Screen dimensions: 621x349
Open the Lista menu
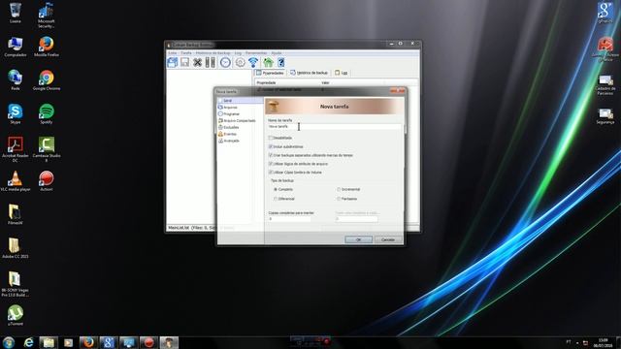173,53
